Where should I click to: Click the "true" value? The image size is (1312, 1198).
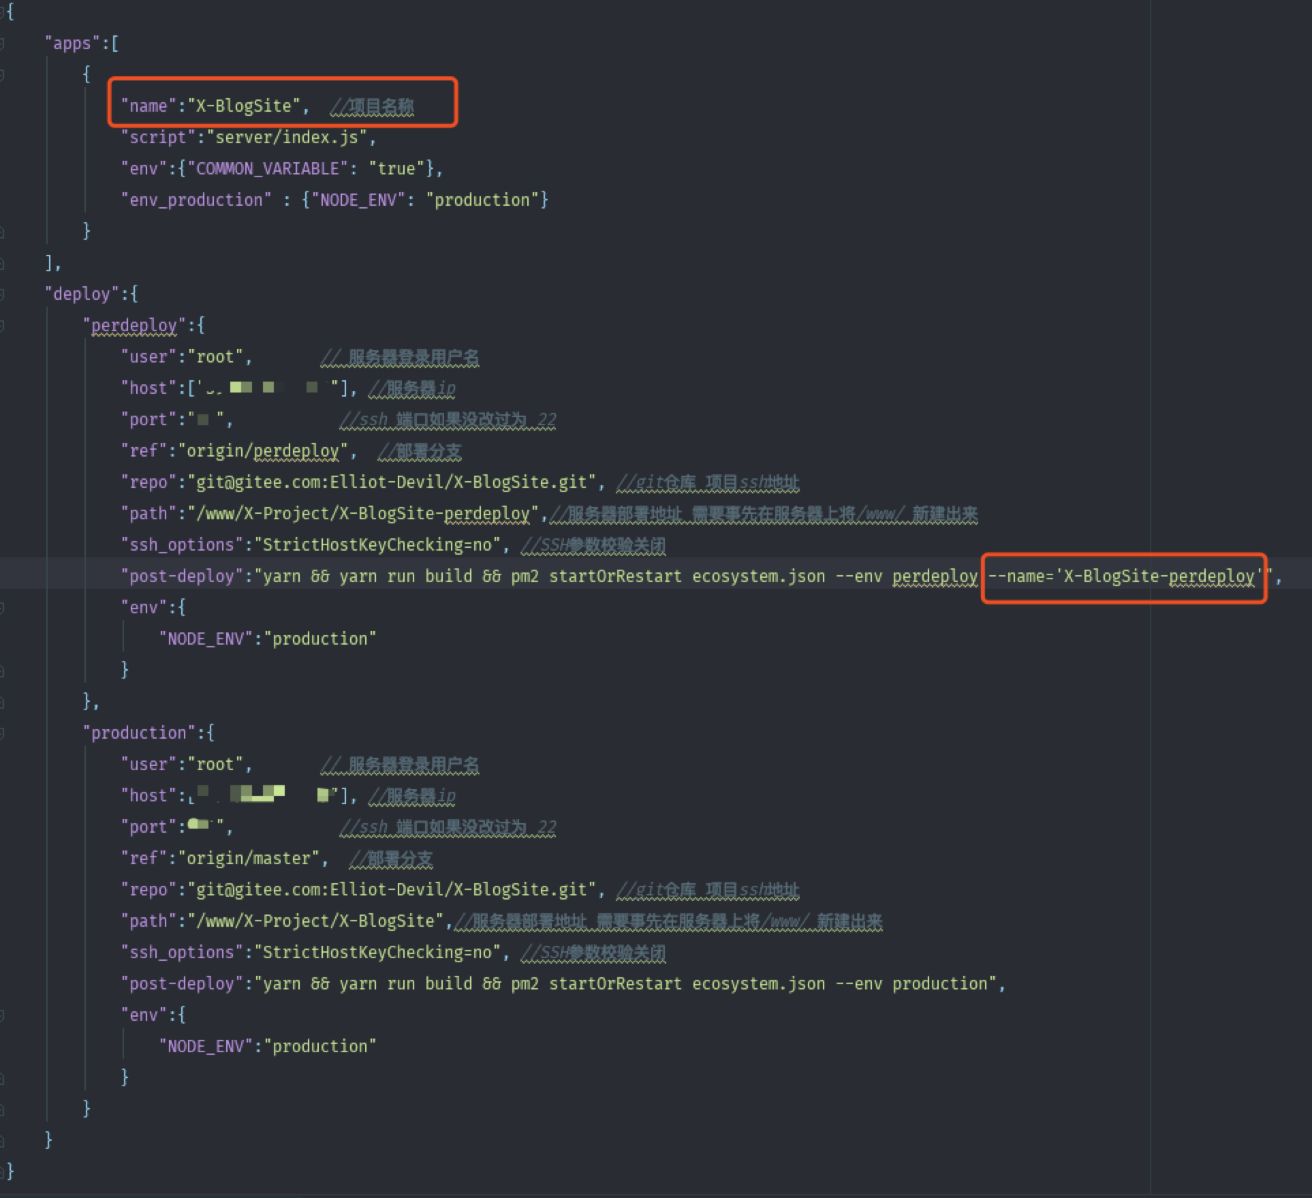(396, 169)
